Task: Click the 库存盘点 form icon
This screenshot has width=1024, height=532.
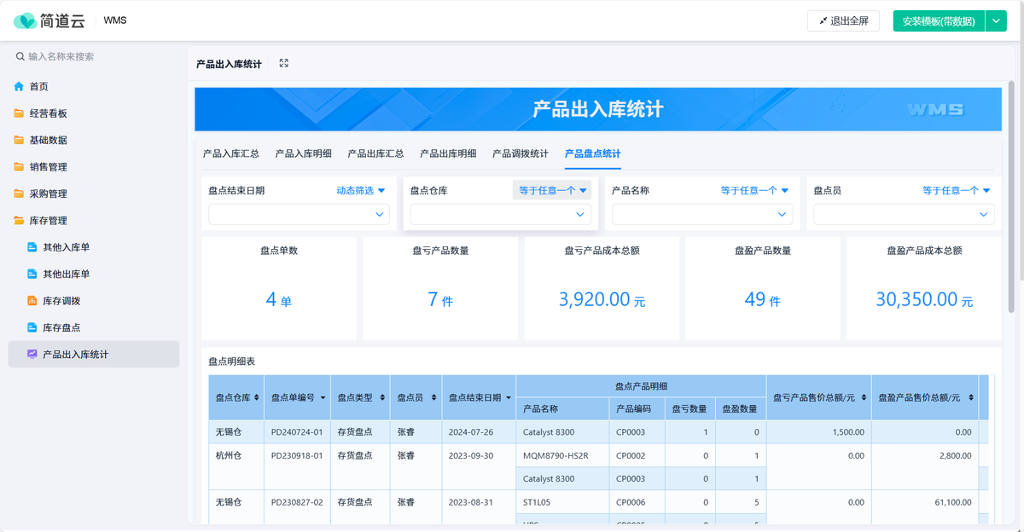Action: coord(32,327)
